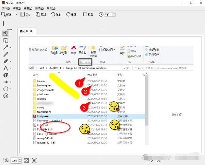Open the 查看(V) menu

28,8
